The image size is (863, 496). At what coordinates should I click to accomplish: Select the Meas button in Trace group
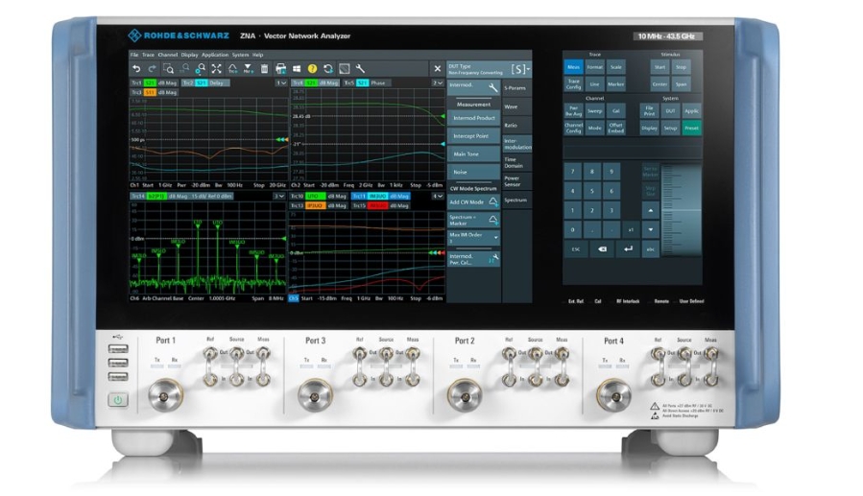click(573, 67)
